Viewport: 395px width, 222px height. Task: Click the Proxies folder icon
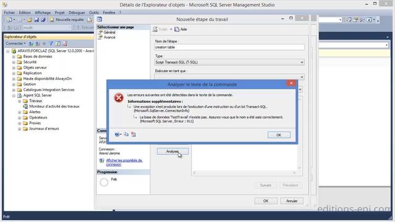tap(25, 123)
